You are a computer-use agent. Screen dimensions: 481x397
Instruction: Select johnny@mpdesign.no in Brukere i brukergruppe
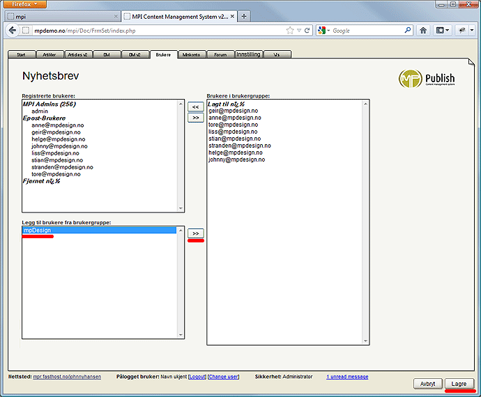[237, 159]
